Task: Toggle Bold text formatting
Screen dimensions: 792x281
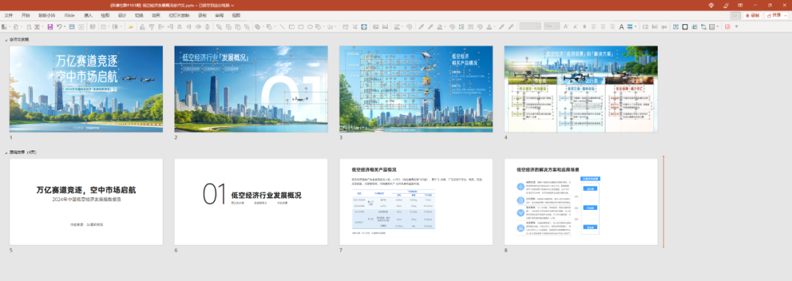Action: coord(584,27)
